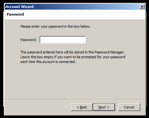Screen dimensions: 149x118
Task: Click the empty gray area left of the Back button
Action: coord(38,107)
